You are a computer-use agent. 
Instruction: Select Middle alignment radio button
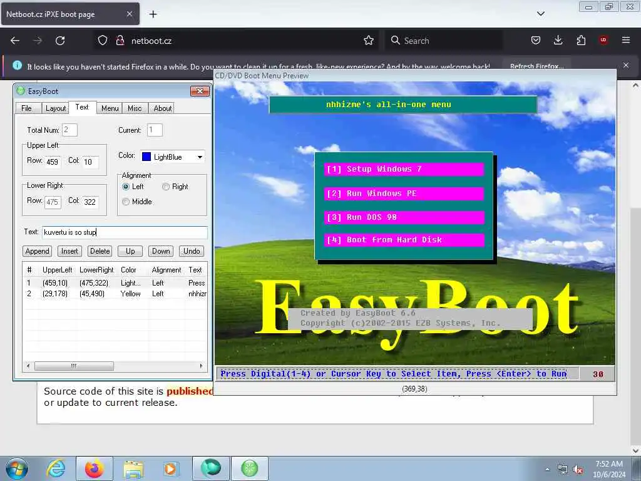click(x=126, y=202)
